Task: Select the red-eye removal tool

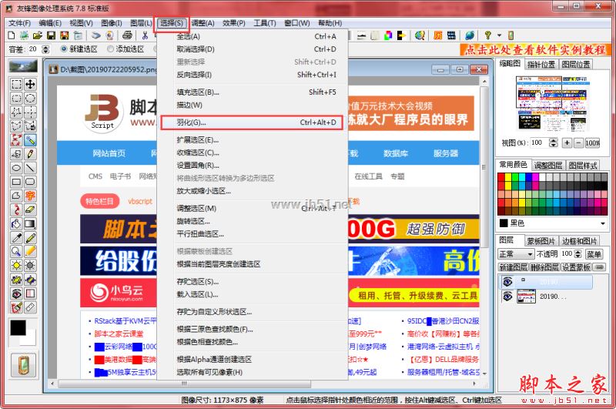Action: click(x=16, y=293)
